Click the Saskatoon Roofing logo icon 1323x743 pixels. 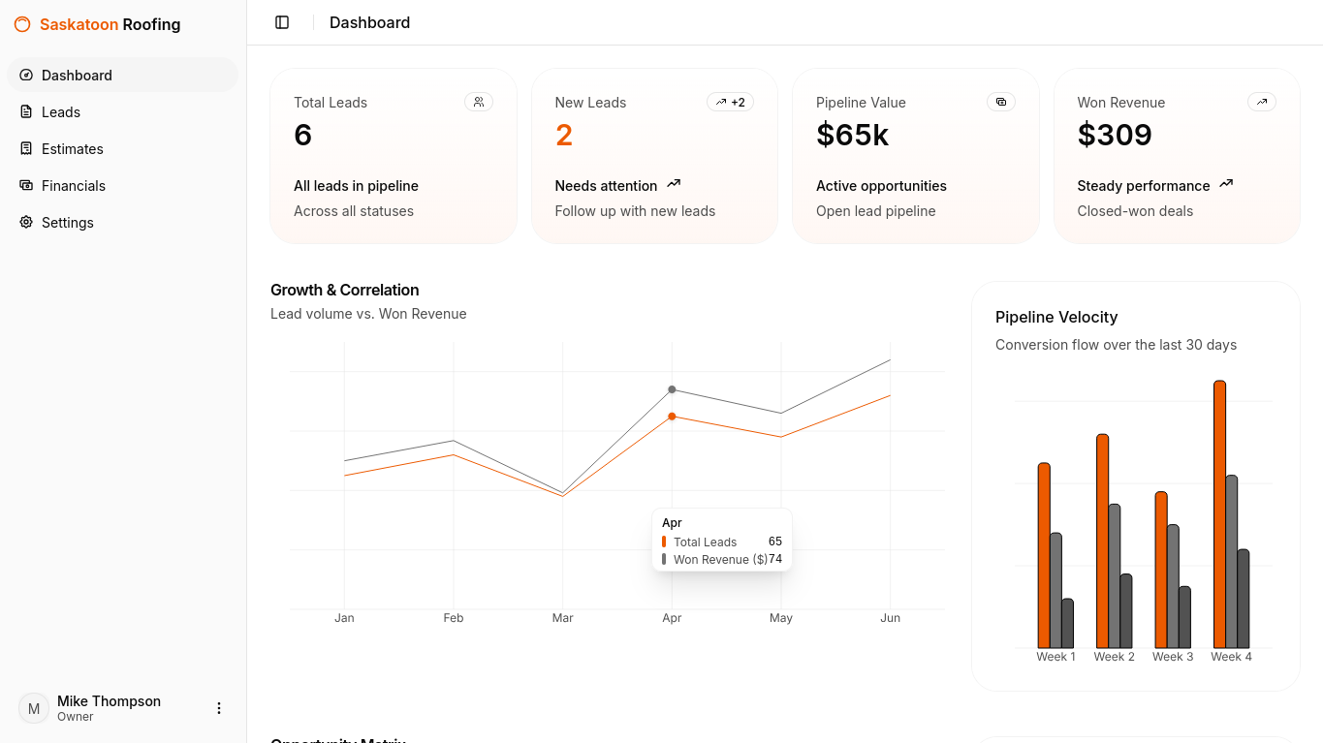pos(22,24)
